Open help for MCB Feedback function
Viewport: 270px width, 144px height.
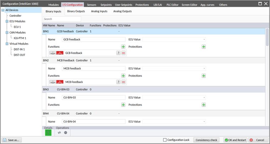pos(118,82)
